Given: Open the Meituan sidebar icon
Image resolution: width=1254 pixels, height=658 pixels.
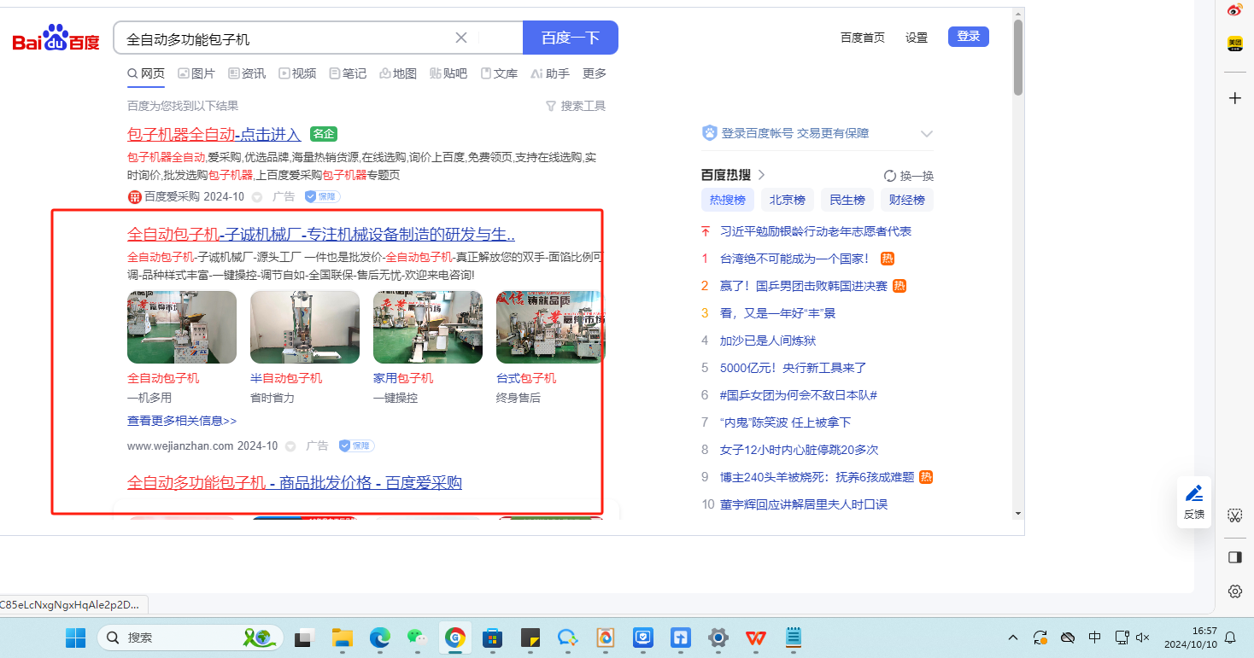Looking at the screenshot, I should (1234, 44).
